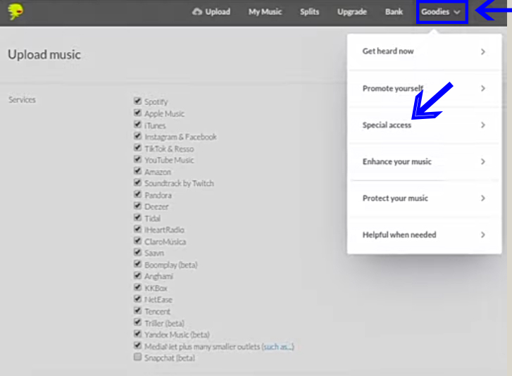Click the Snapchat (beta) label
512x376 pixels.
[170, 358]
